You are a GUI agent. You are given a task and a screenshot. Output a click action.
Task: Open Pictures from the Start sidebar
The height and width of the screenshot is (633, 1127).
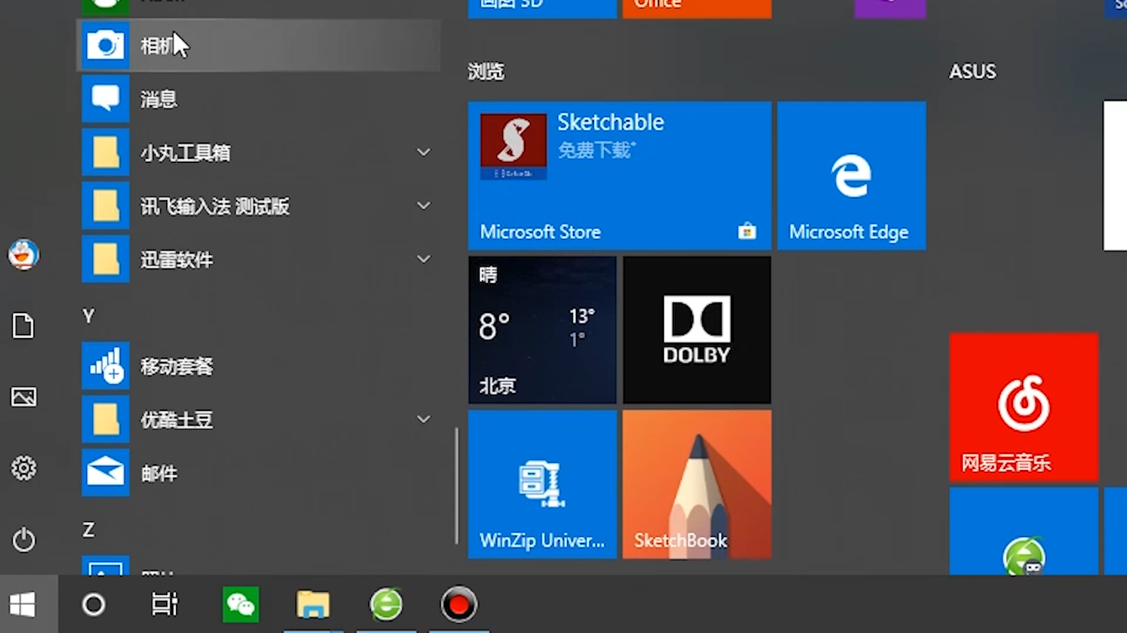click(23, 397)
